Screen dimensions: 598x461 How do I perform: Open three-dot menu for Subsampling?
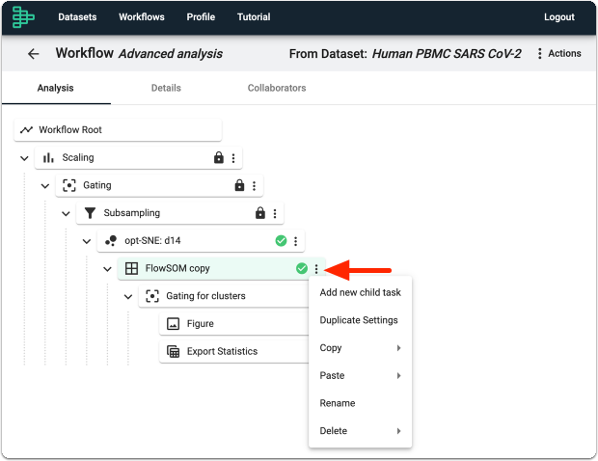coord(275,213)
